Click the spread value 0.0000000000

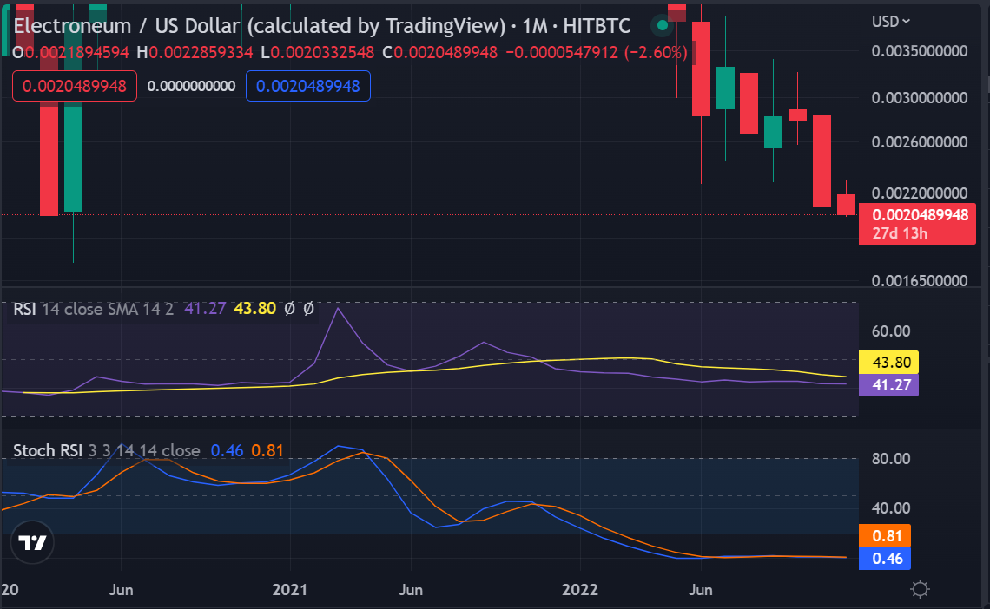191,87
